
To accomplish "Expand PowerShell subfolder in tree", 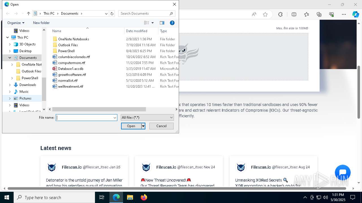I will (12, 78).
